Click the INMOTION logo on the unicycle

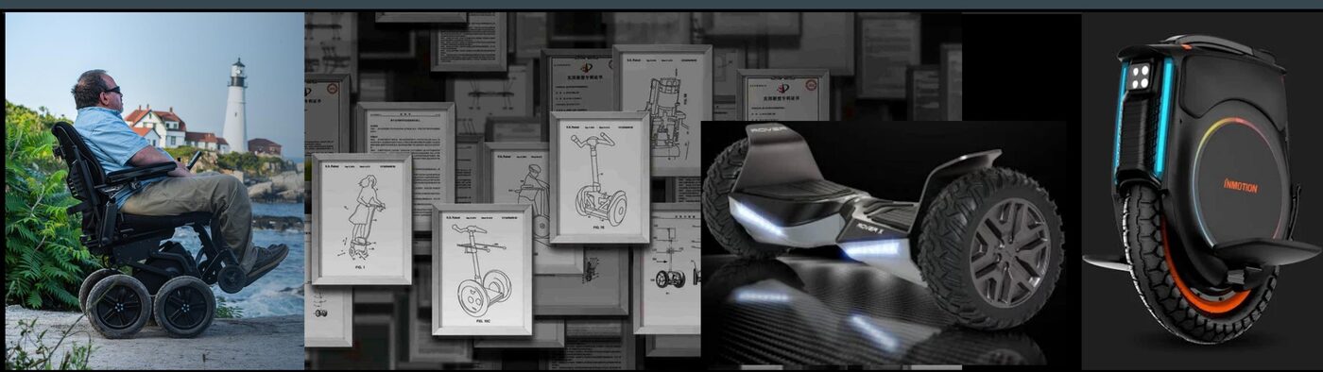click(1241, 186)
